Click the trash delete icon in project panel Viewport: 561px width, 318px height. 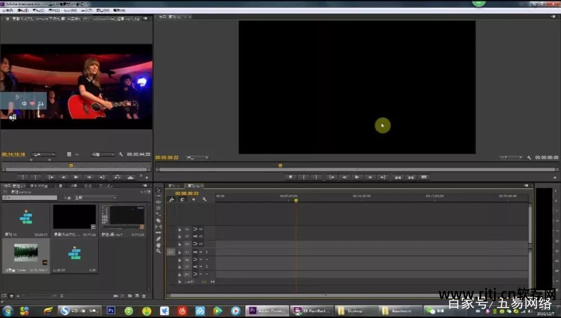143,296
